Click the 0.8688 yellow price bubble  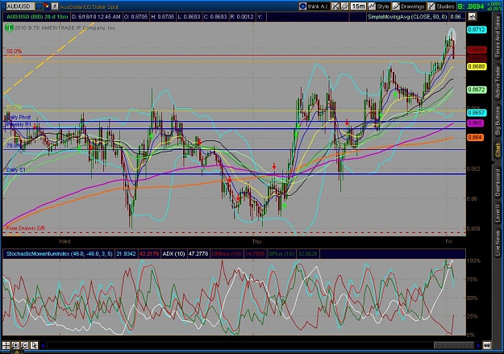(477, 67)
